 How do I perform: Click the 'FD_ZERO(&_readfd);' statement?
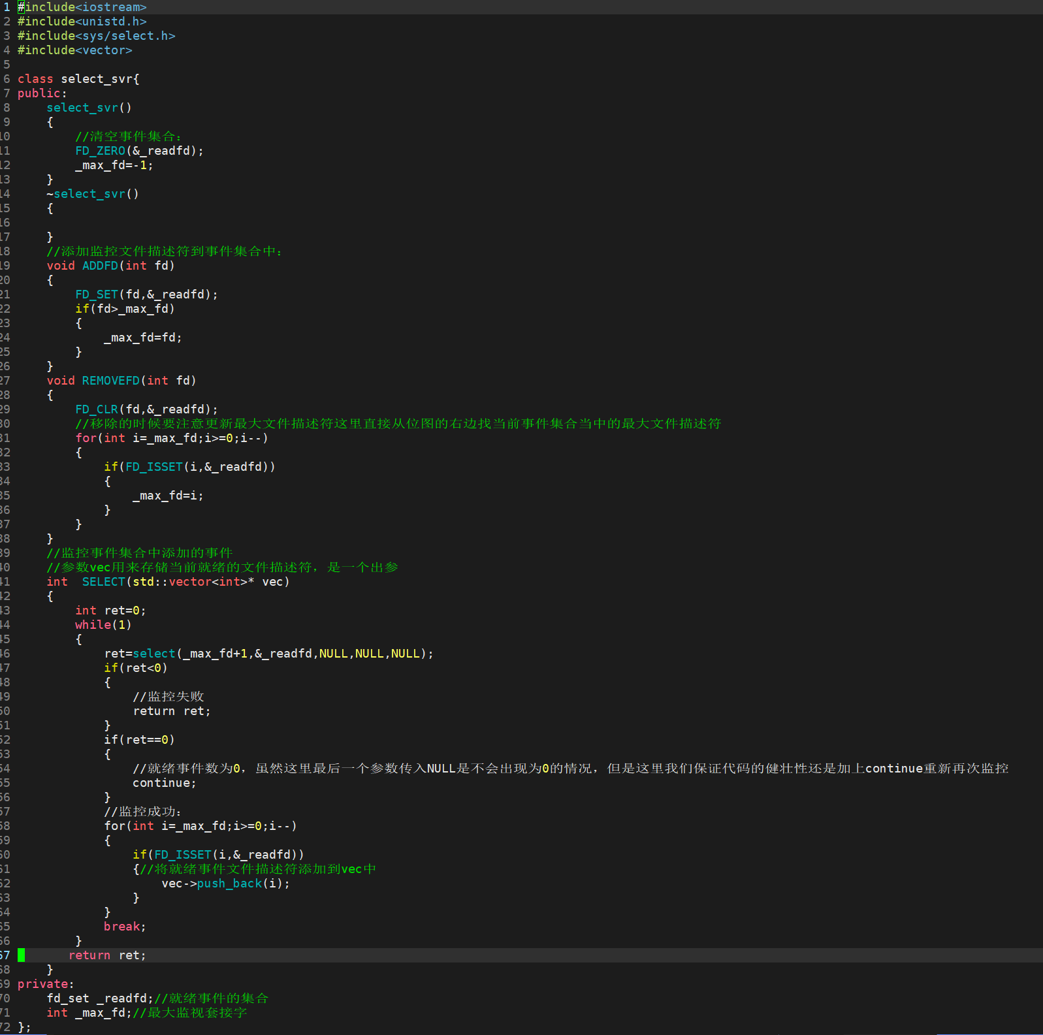(139, 151)
